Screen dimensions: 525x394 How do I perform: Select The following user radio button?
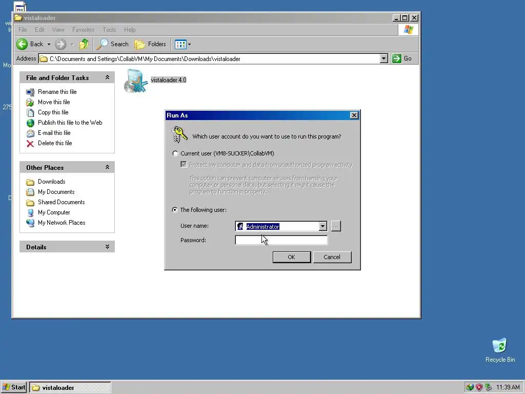point(175,210)
